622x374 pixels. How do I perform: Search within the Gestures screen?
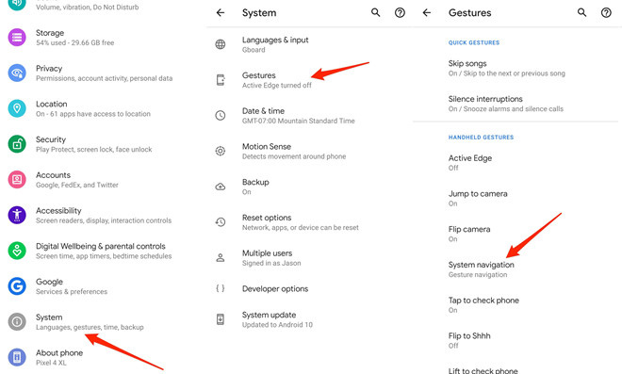[x=581, y=12]
